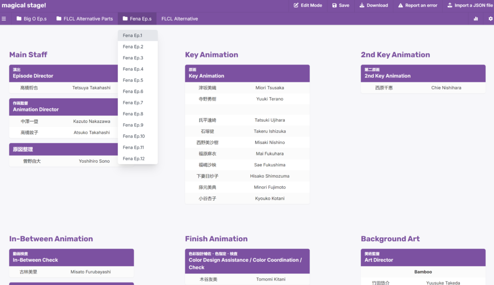Pick Fena Ep.8 from the menu
The image size is (494, 285).
click(133, 114)
